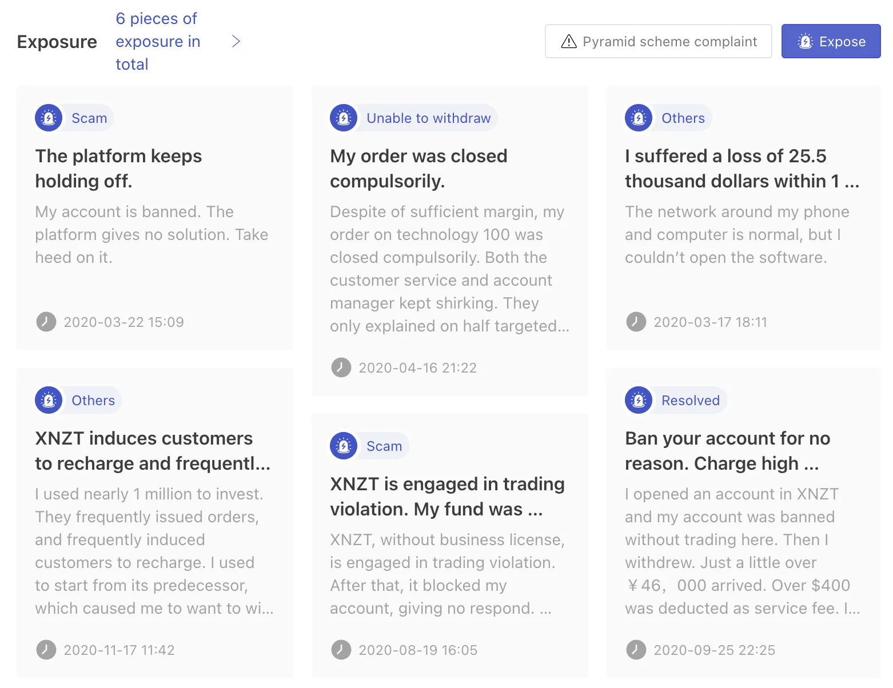Expand the exposure list with the chevron arrow
The height and width of the screenshot is (688, 893).
236,41
